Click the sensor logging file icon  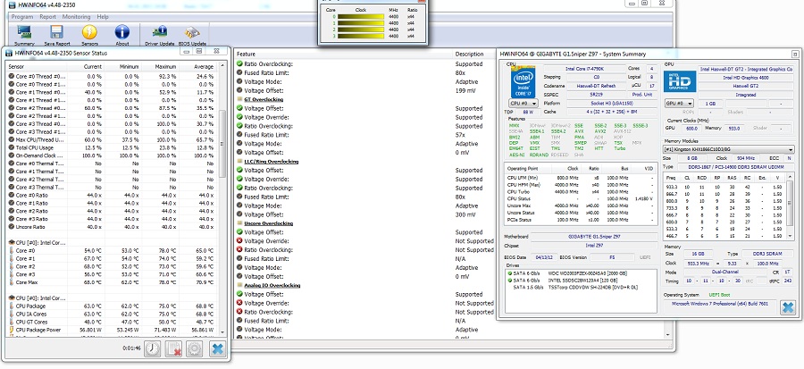(174, 348)
